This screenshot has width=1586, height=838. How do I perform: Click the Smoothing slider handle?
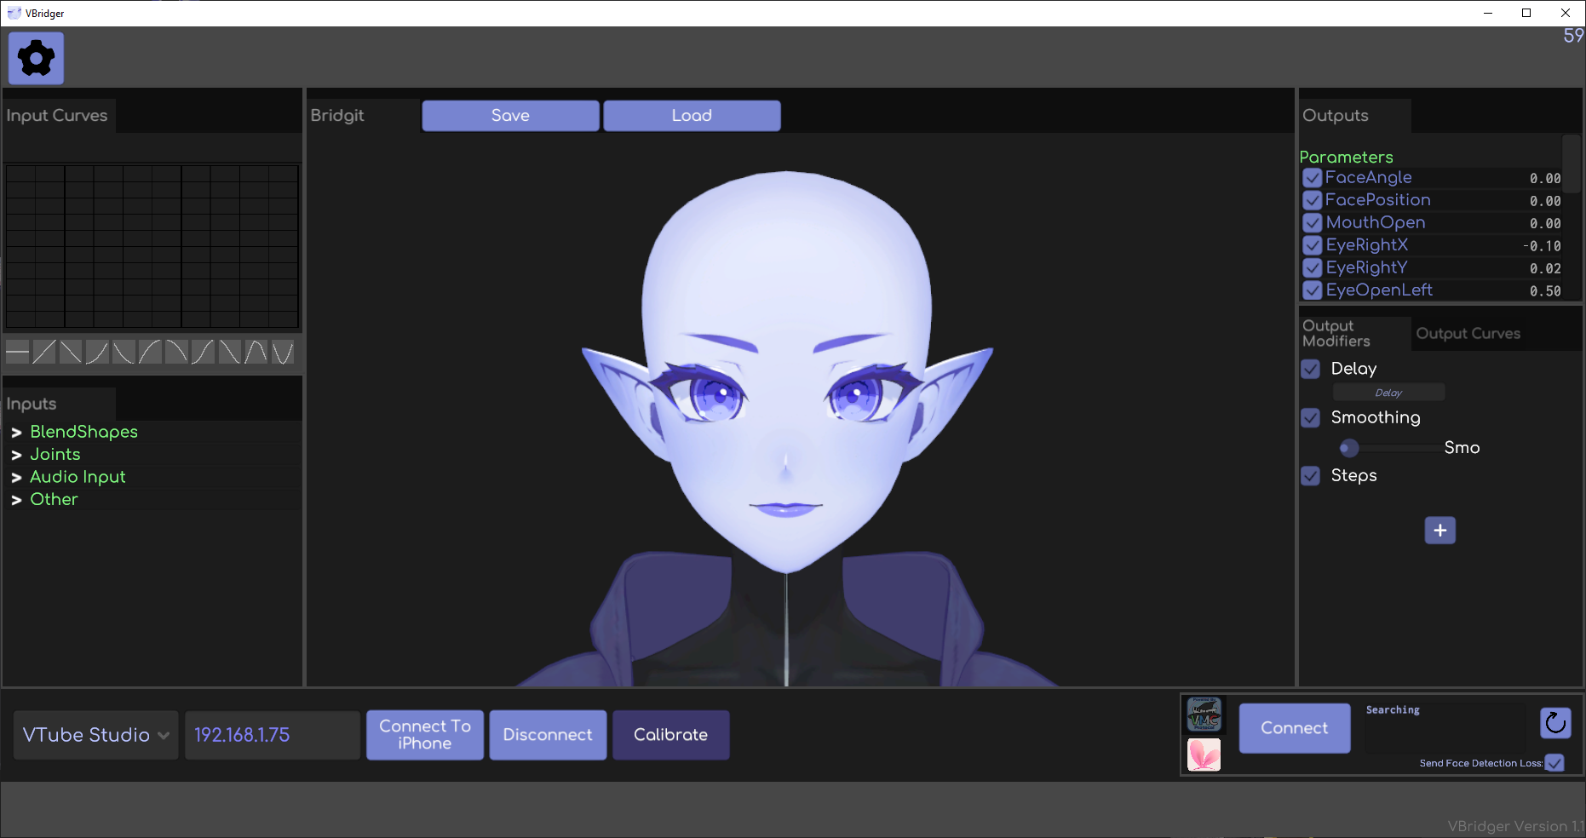(1348, 448)
